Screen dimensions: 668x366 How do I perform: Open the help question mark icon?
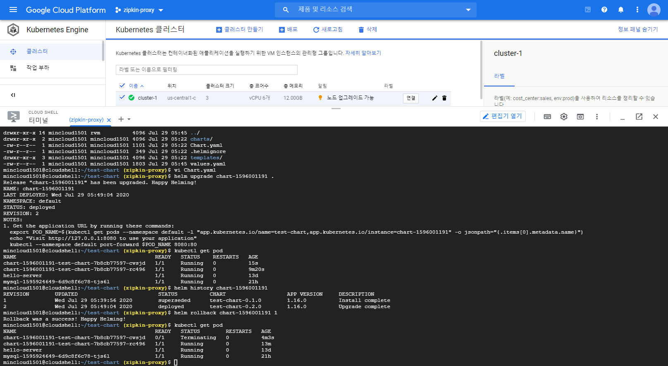click(x=604, y=10)
